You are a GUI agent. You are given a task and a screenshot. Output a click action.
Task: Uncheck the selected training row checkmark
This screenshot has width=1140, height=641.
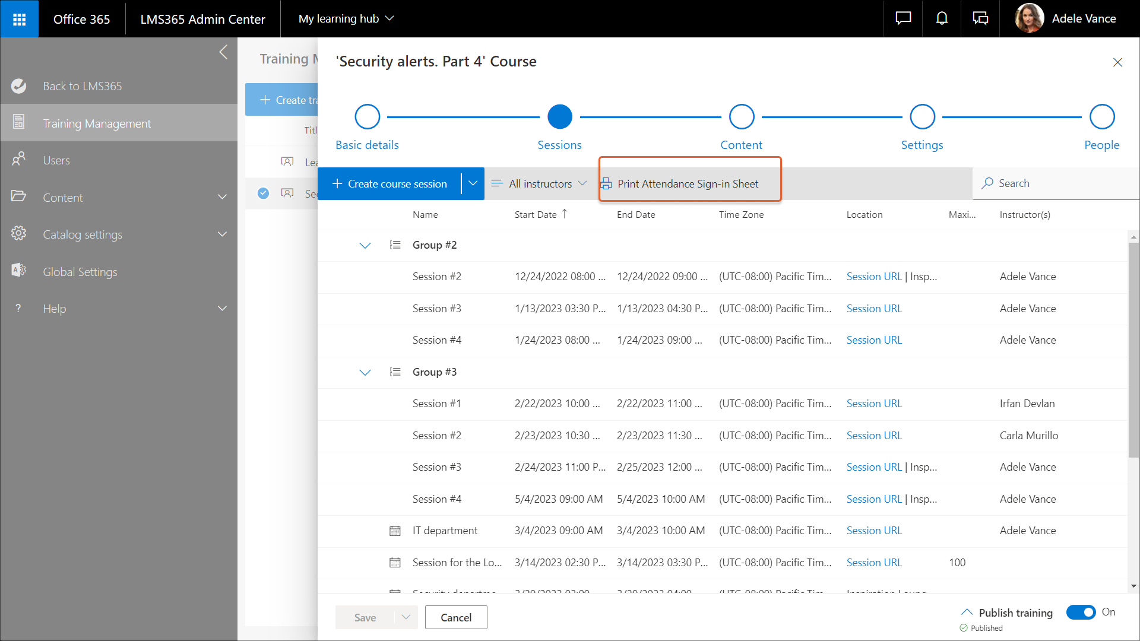point(264,193)
